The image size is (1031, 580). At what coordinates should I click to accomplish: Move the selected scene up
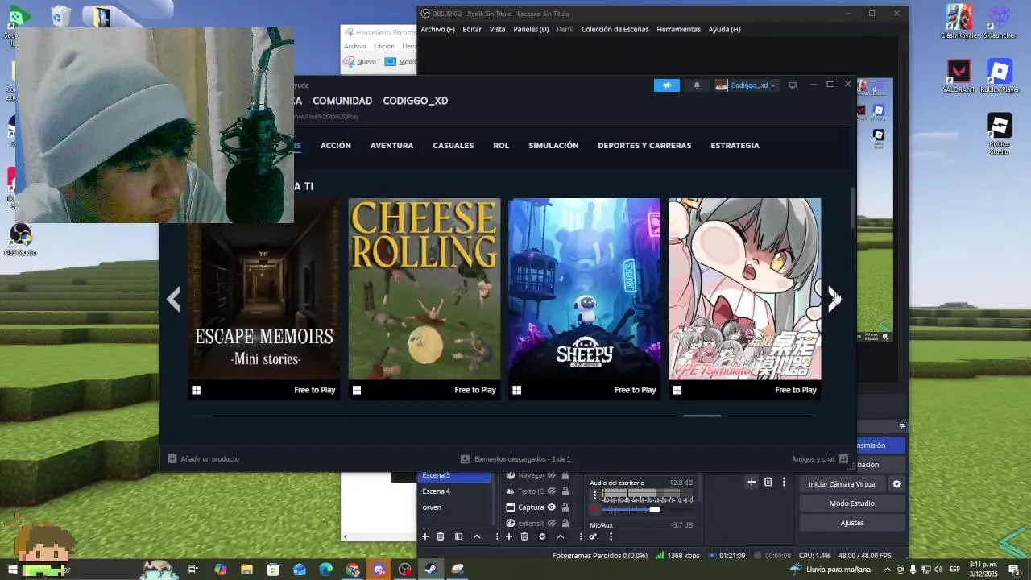[x=477, y=536]
